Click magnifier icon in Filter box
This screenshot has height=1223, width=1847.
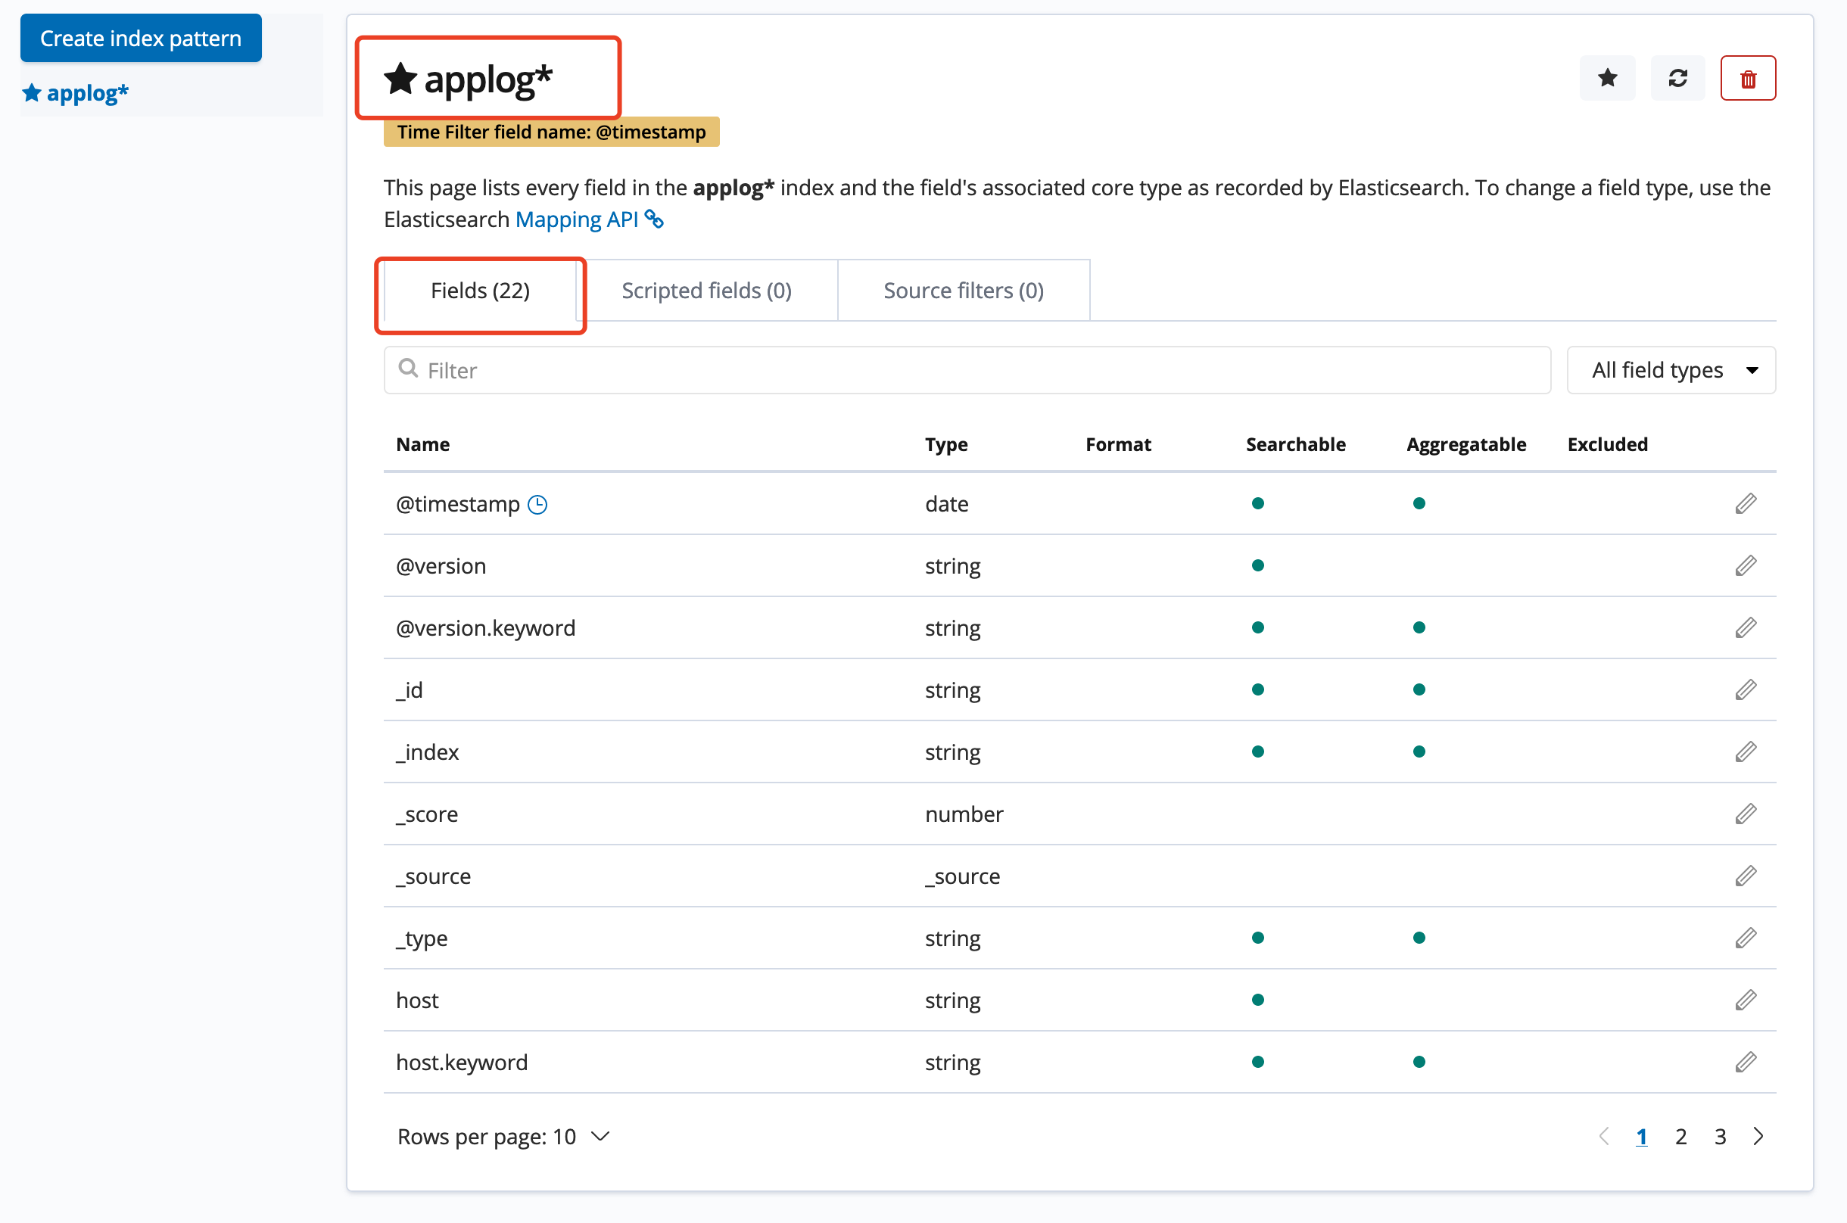tap(408, 368)
